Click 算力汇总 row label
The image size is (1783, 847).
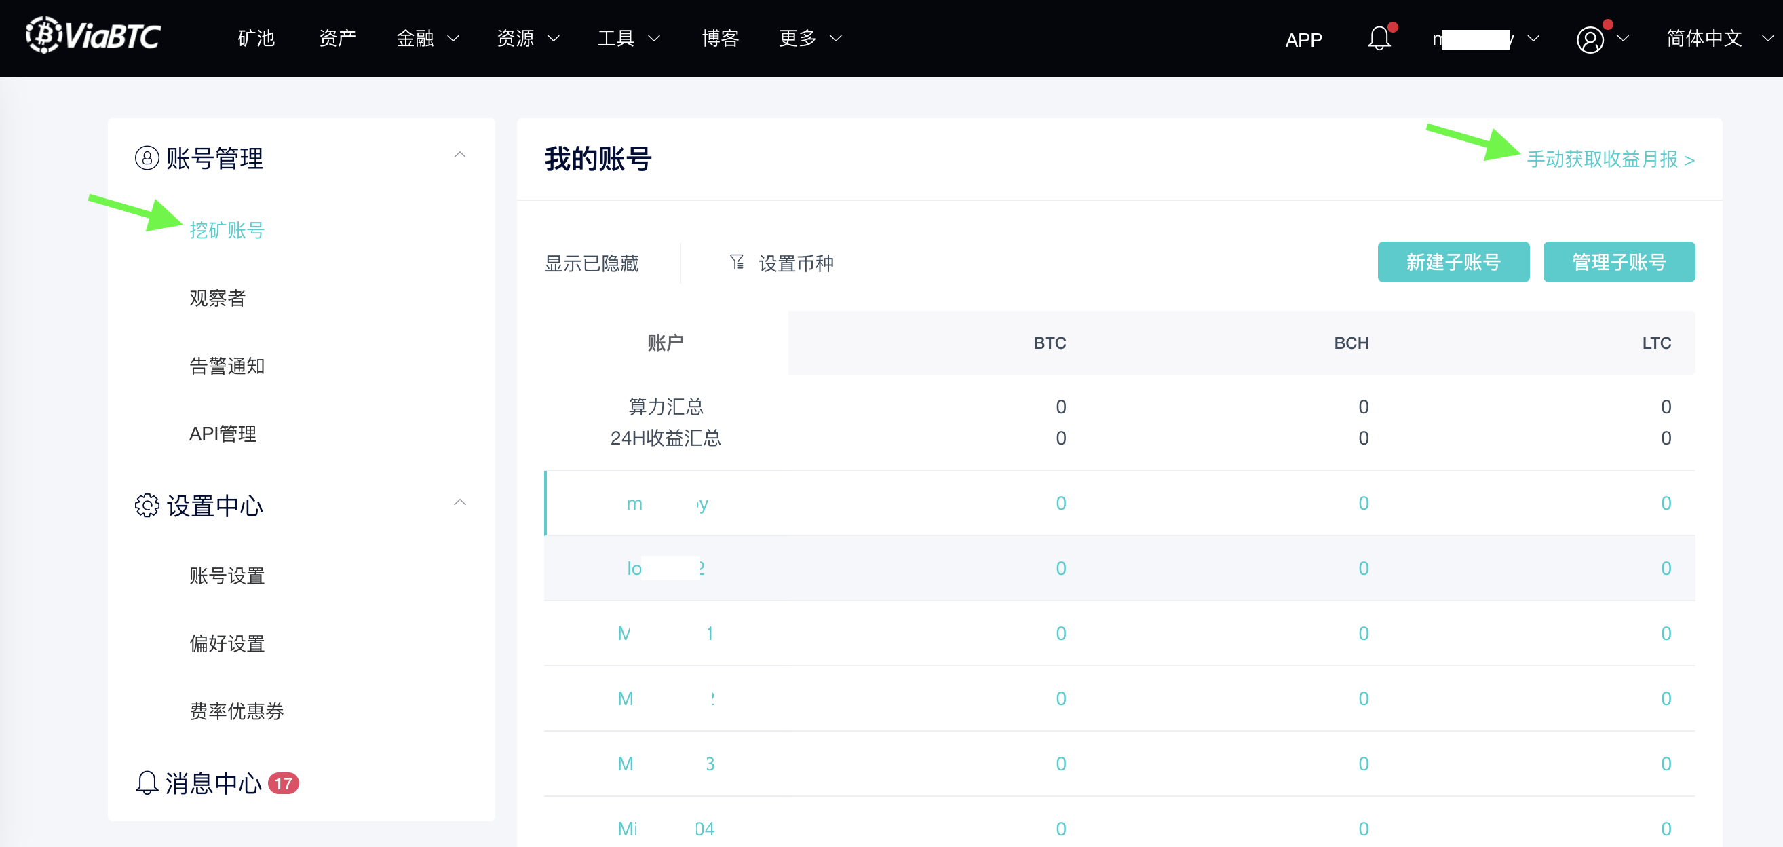(665, 407)
